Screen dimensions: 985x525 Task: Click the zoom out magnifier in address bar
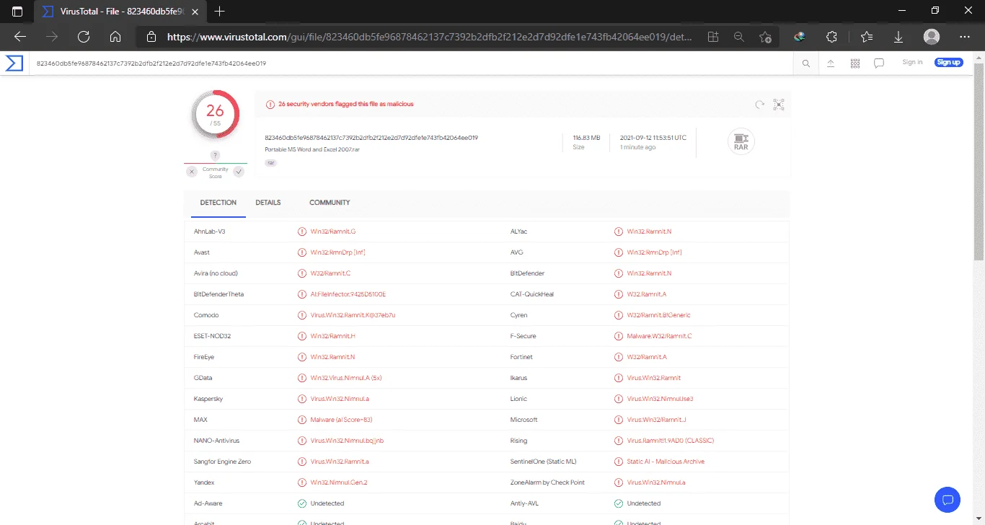[739, 37]
